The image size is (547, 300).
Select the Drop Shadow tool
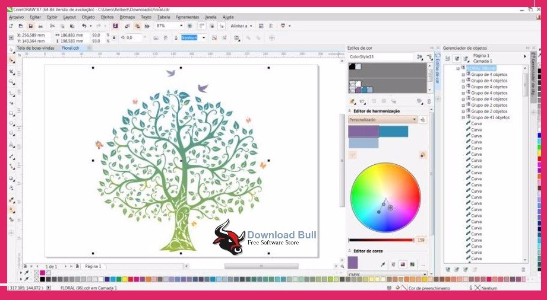(12, 178)
